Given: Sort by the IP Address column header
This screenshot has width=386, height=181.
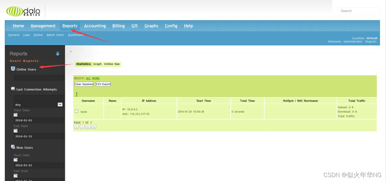Looking at the screenshot, I should (149, 101).
